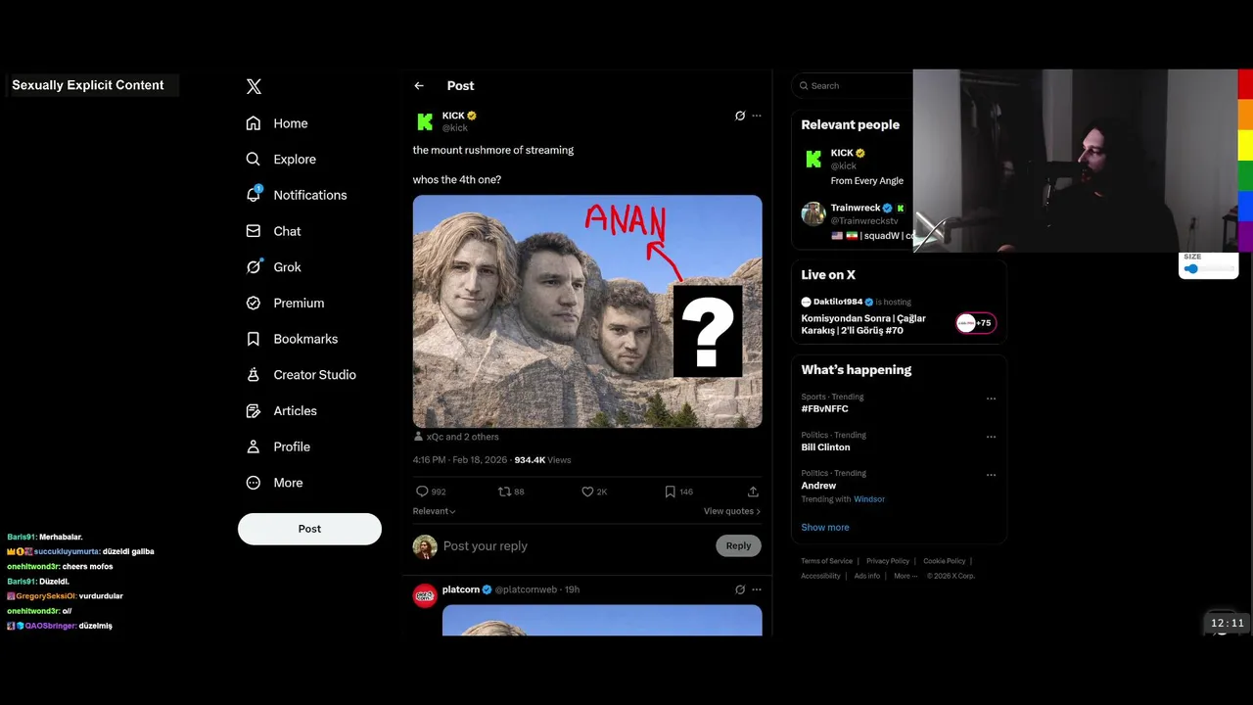Click the X logo icon

254,86
